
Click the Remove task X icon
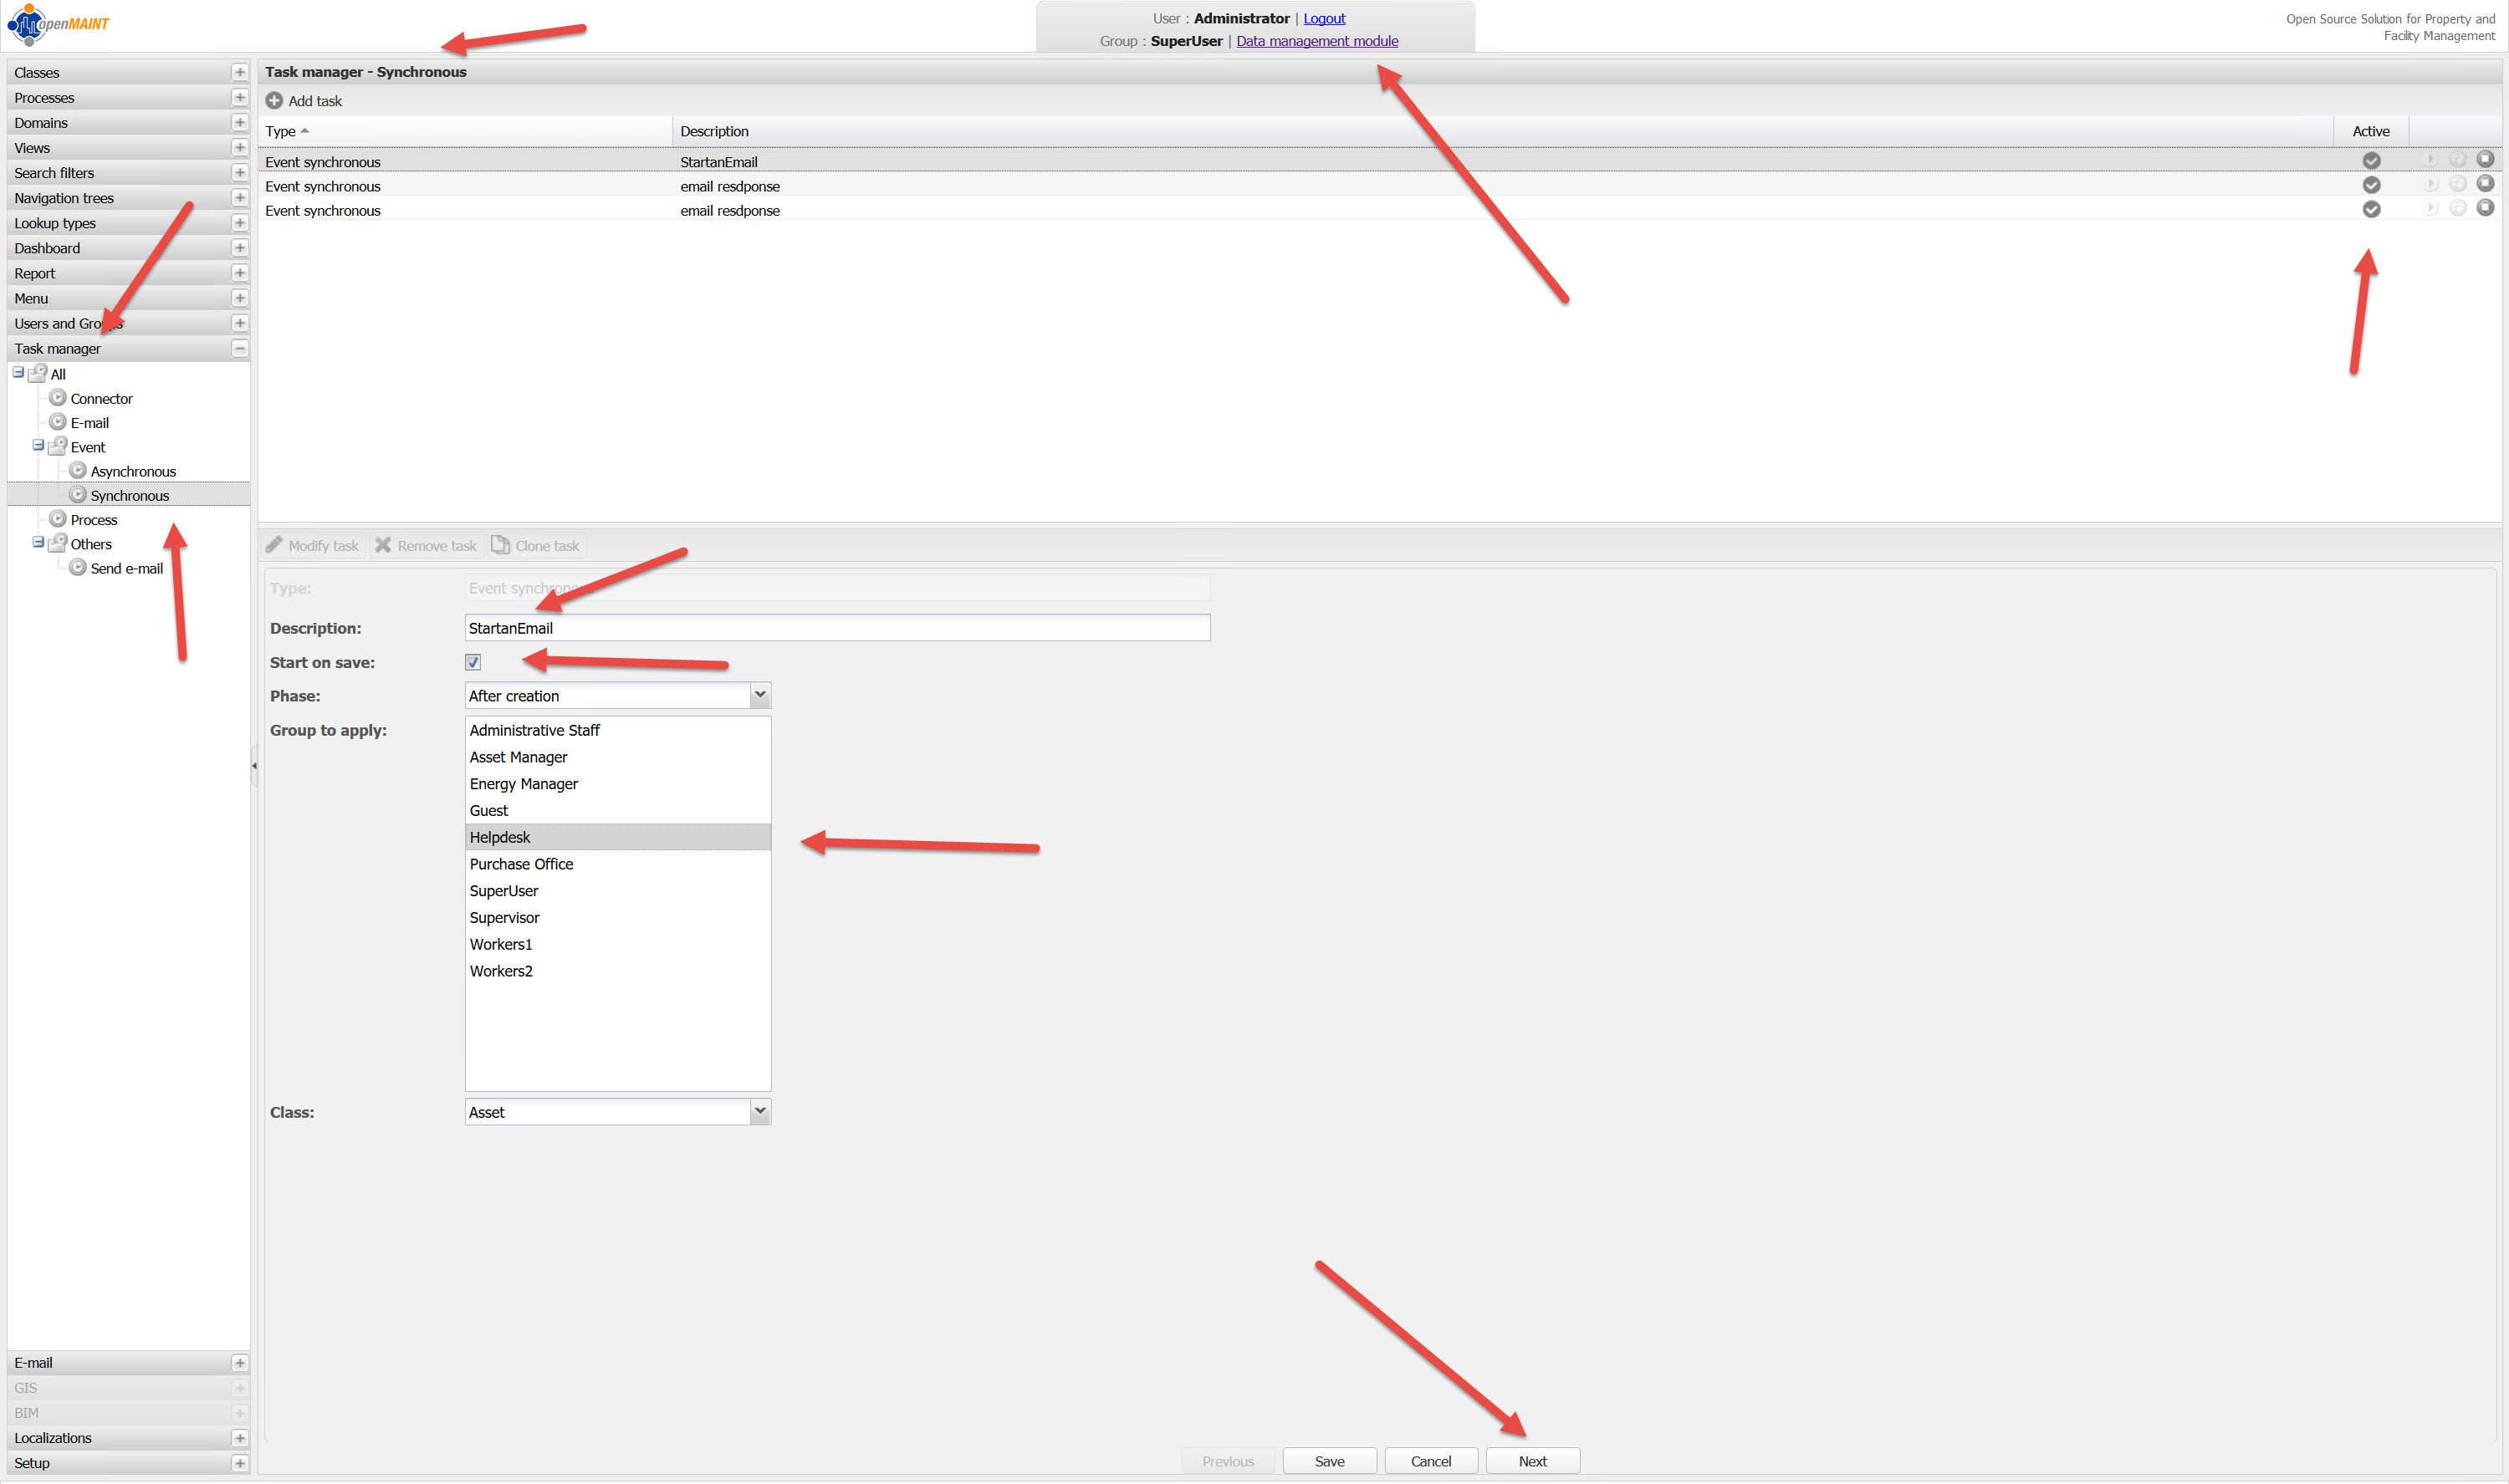click(x=383, y=546)
